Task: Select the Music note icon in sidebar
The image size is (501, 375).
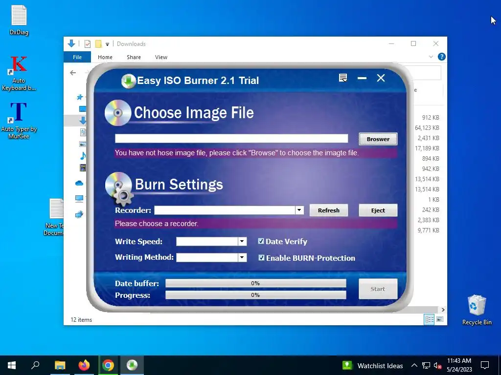Action: (x=83, y=156)
